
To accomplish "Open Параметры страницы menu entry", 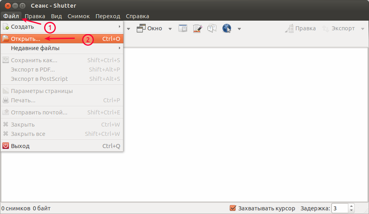I will click(62, 91).
